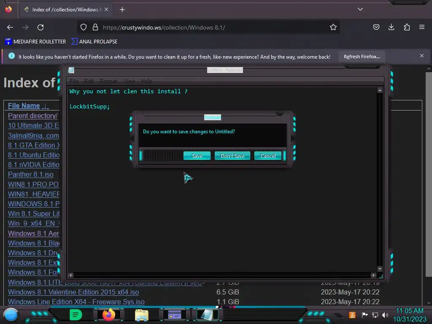
Task: Open Notepad's Edit menu
Action: tap(89, 81)
